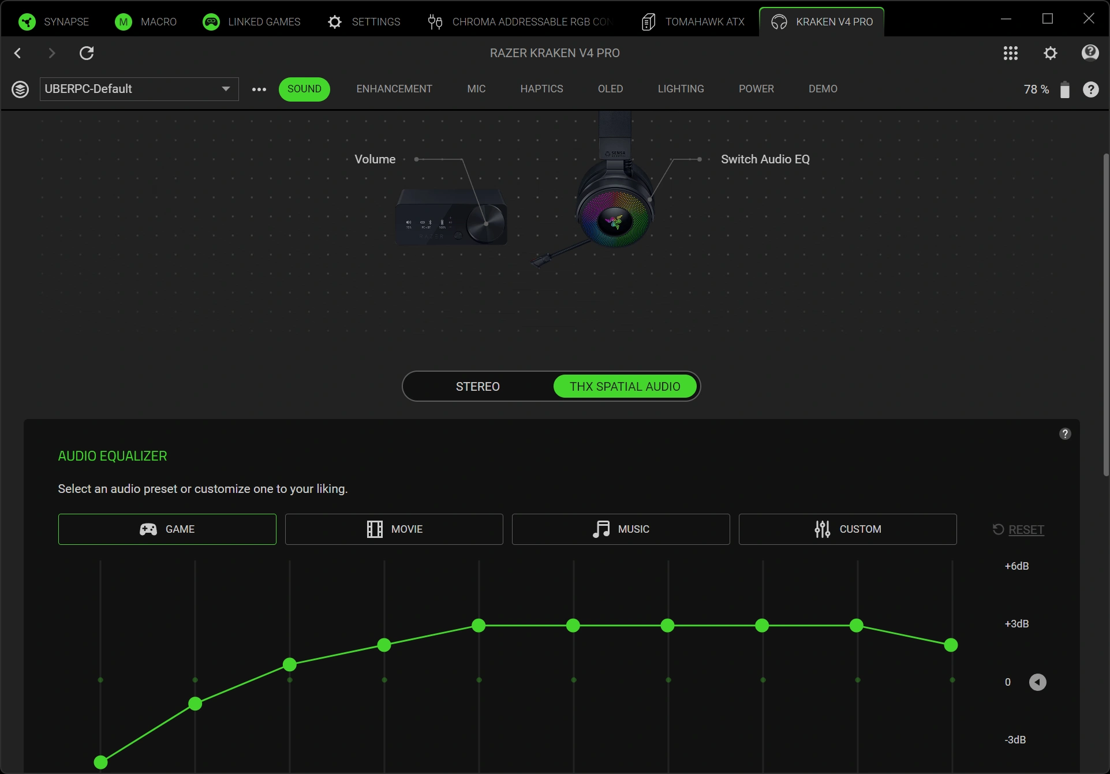Click the seventh EQ band handle
Screen dimensions: 1110x774
point(668,625)
